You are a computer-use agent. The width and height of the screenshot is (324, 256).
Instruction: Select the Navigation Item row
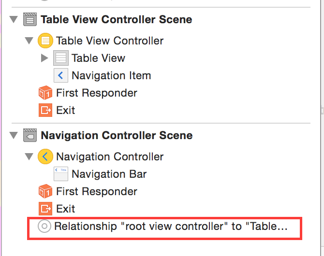coord(103,75)
